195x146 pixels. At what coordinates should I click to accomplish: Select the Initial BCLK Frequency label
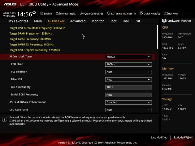(25, 95)
